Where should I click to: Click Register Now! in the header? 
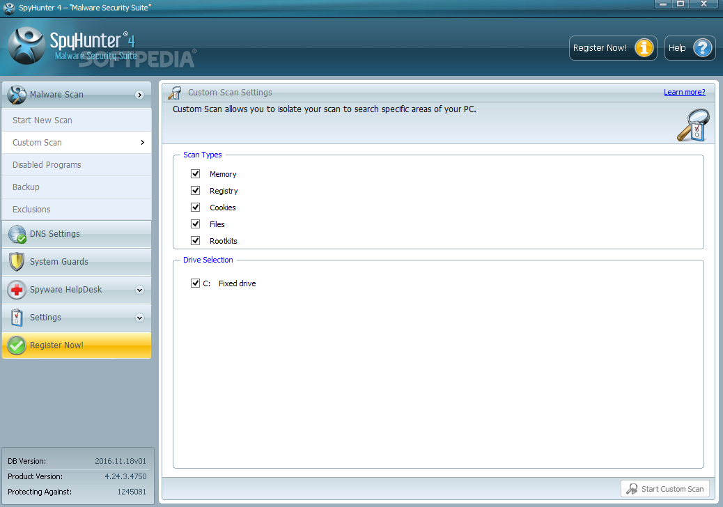(x=613, y=48)
